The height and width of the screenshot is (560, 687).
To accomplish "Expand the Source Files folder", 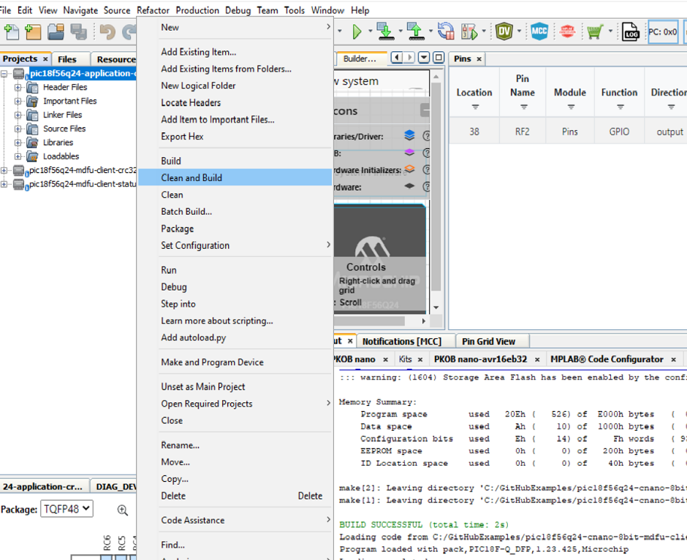I will pos(18,129).
